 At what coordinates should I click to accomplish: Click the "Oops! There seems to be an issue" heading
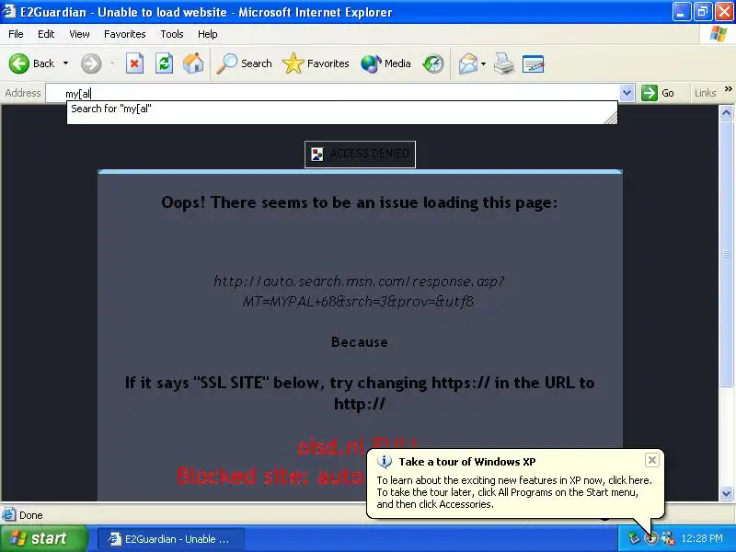(x=360, y=202)
